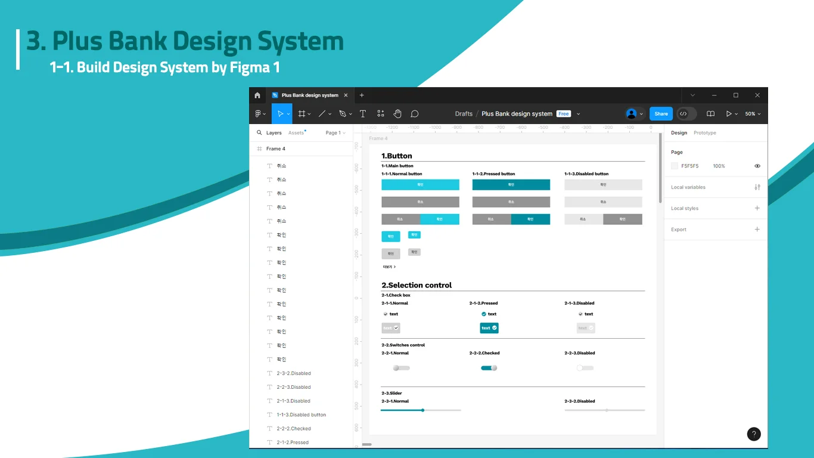Click the frame icon beside Frame 4
The height and width of the screenshot is (458, 814).
click(x=259, y=149)
